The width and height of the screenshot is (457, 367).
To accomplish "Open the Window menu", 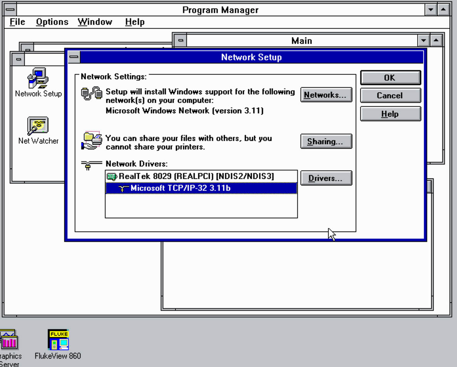I will [x=95, y=22].
